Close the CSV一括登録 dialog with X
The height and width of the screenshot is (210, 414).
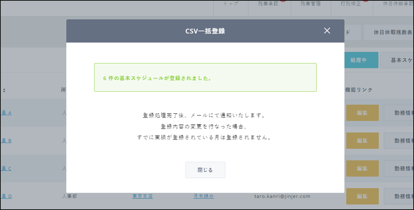point(327,31)
